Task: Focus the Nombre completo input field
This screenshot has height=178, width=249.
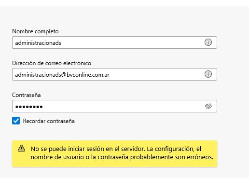Action: pos(114,42)
